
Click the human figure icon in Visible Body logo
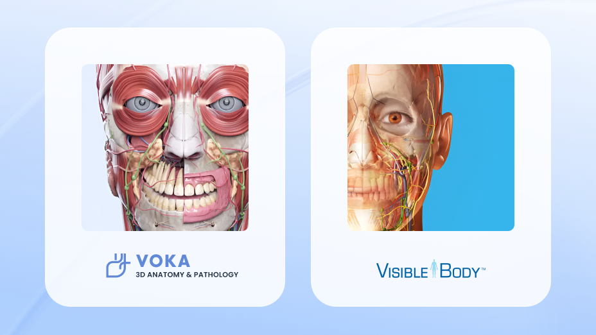click(x=434, y=268)
